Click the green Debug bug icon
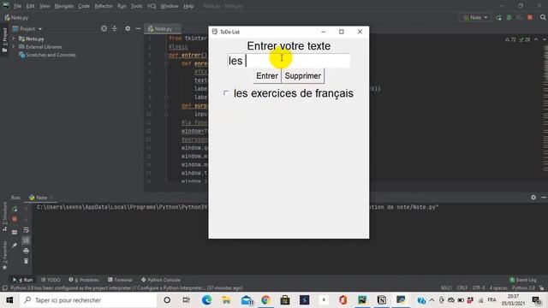Image resolution: width=548 pixels, height=308 pixels. pos(509,17)
